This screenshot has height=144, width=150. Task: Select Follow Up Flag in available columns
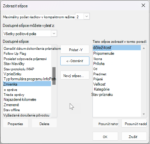[x=15, y=54]
